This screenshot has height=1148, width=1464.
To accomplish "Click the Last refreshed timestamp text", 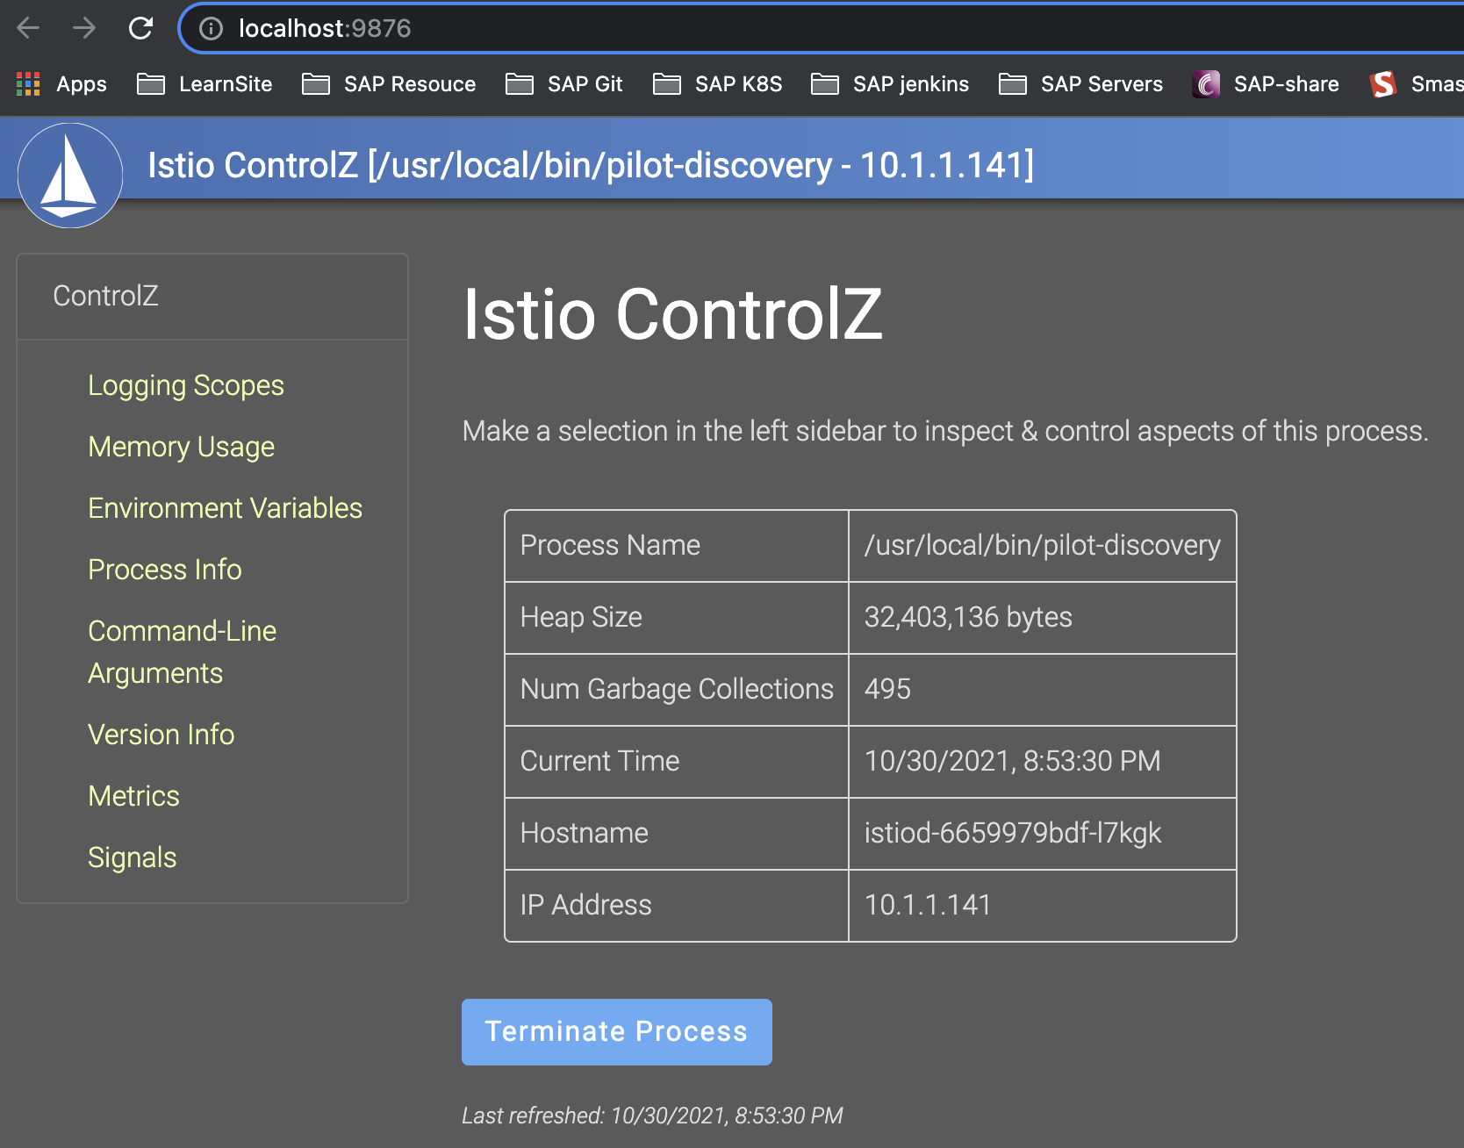I will (652, 1116).
